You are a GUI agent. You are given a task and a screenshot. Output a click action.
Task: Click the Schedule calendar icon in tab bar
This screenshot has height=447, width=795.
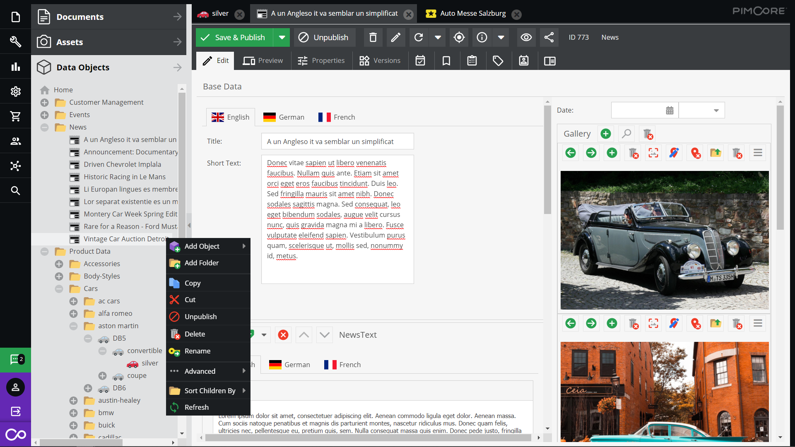tap(420, 61)
